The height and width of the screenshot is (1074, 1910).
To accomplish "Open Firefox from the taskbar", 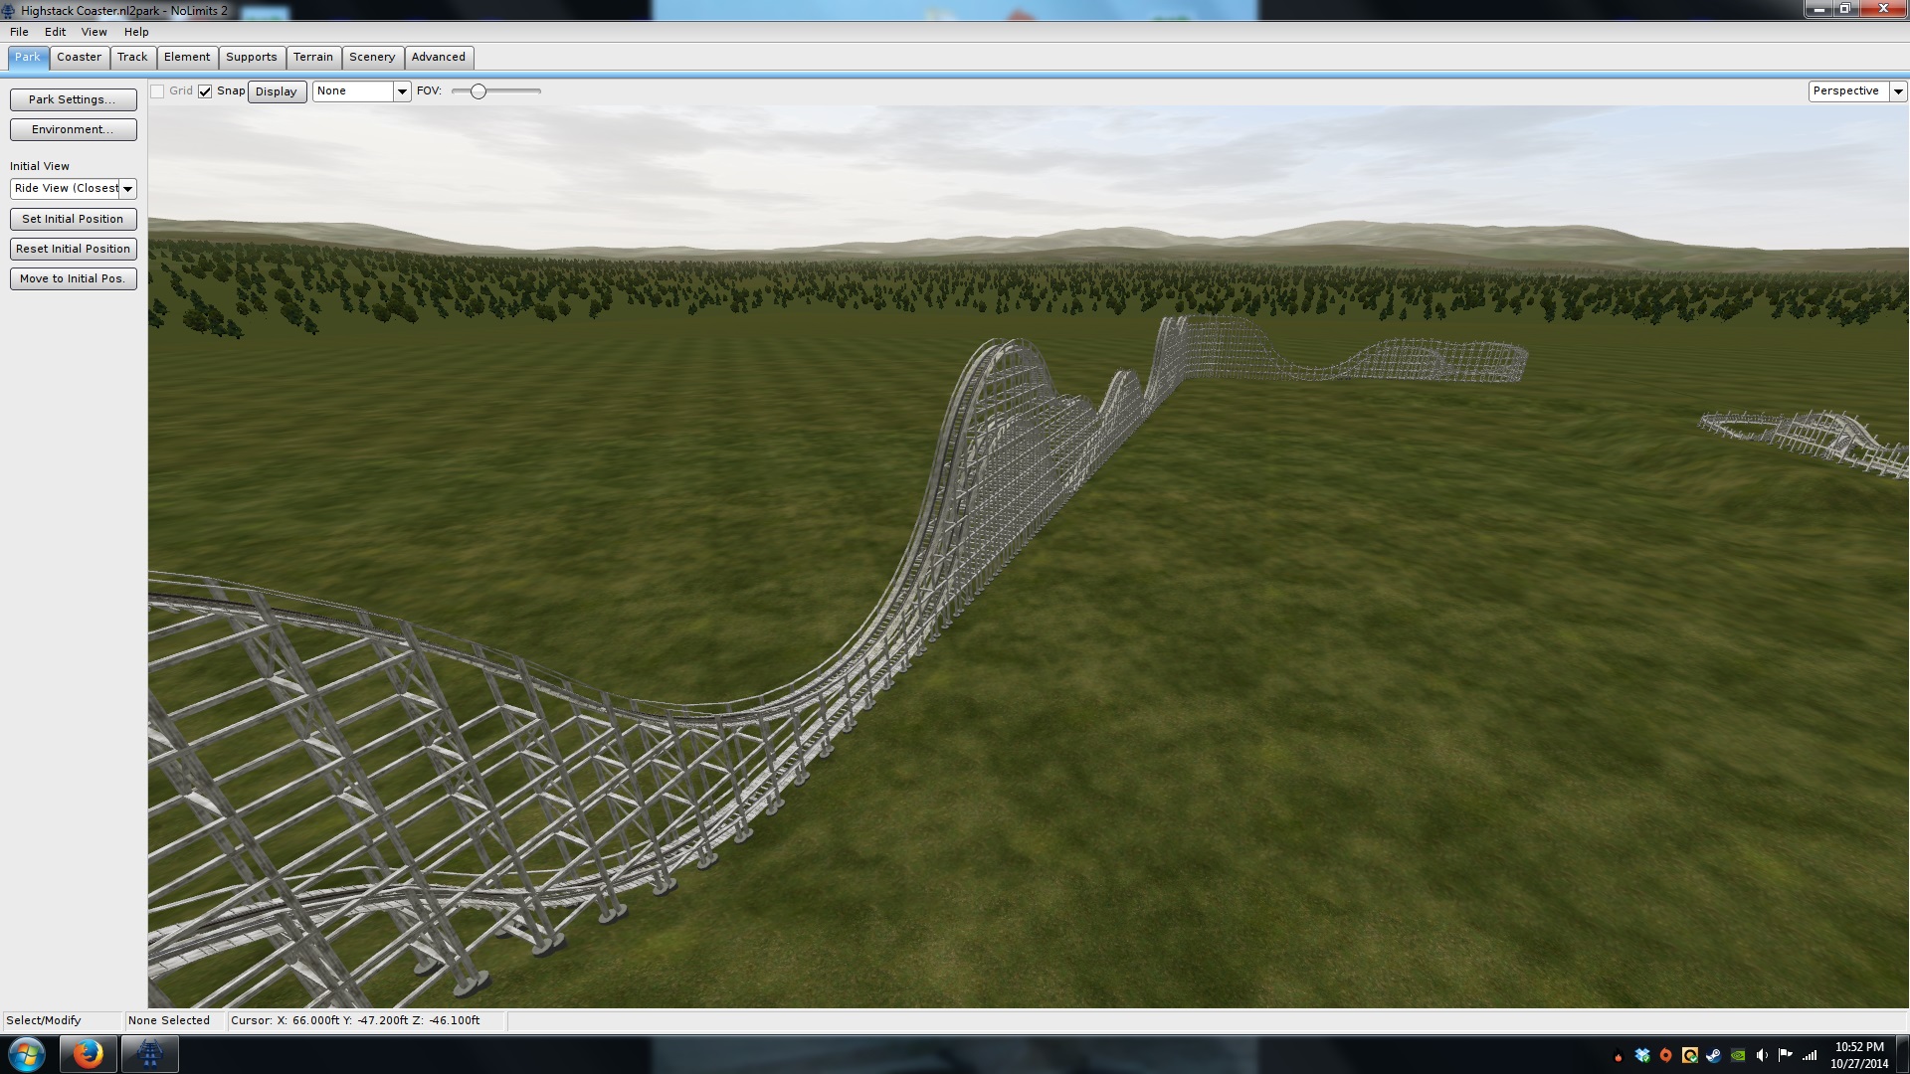I will (x=88, y=1054).
